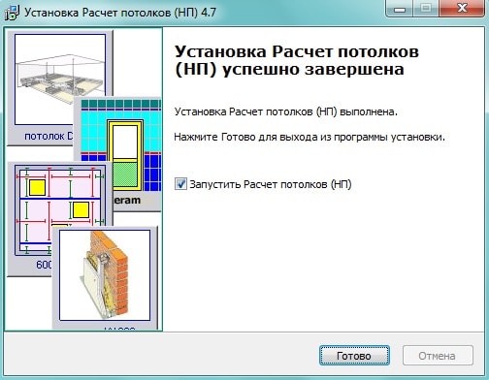Click the Запустить Расчет потолков (НП) label
Screen dimensions: 489x380
tap(271, 184)
